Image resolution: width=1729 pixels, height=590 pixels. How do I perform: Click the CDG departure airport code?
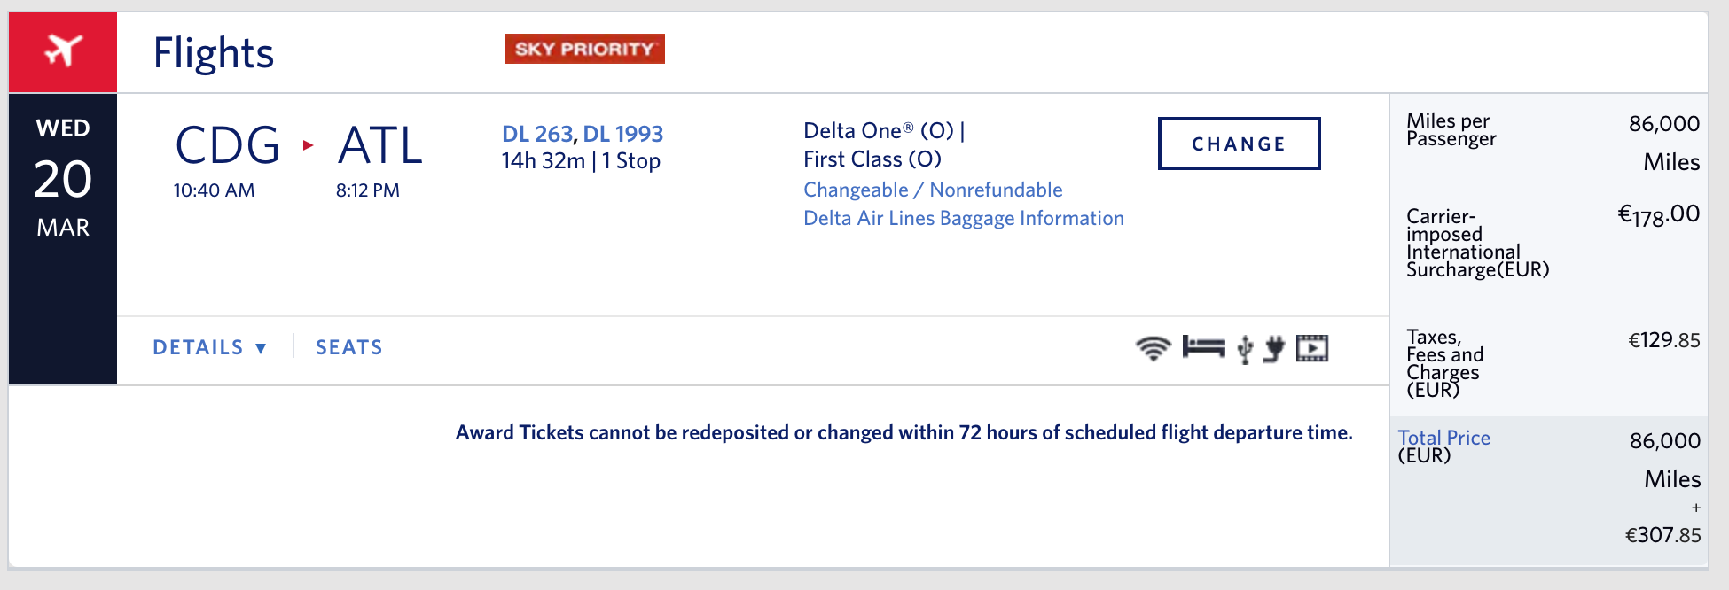click(x=227, y=145)
